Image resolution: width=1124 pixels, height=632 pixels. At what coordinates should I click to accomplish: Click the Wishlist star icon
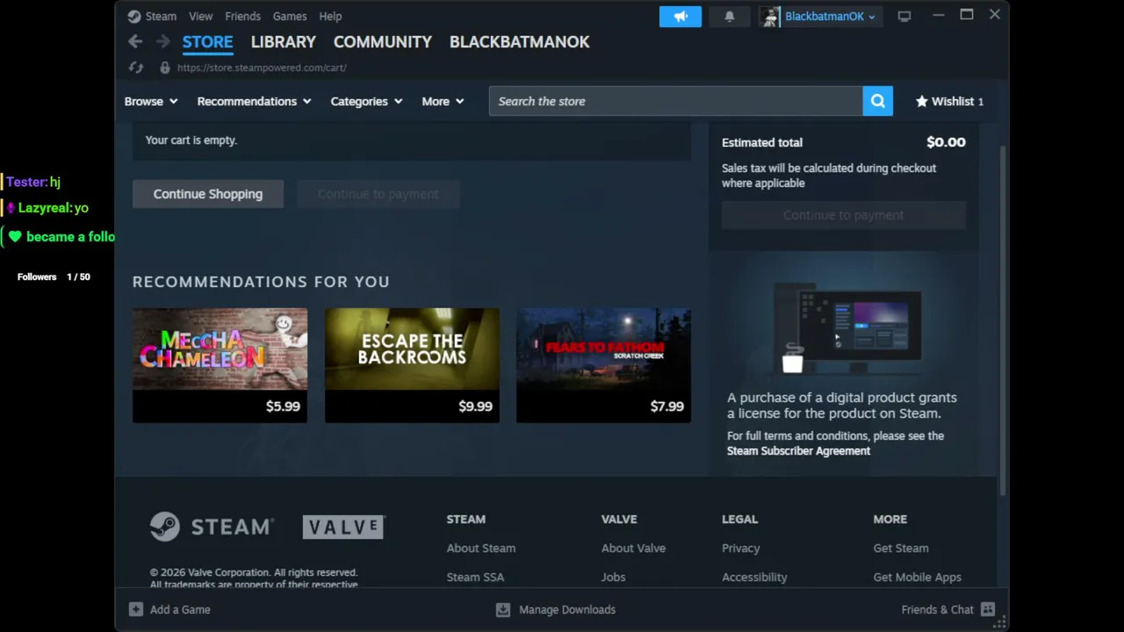(x=922, y=101)
